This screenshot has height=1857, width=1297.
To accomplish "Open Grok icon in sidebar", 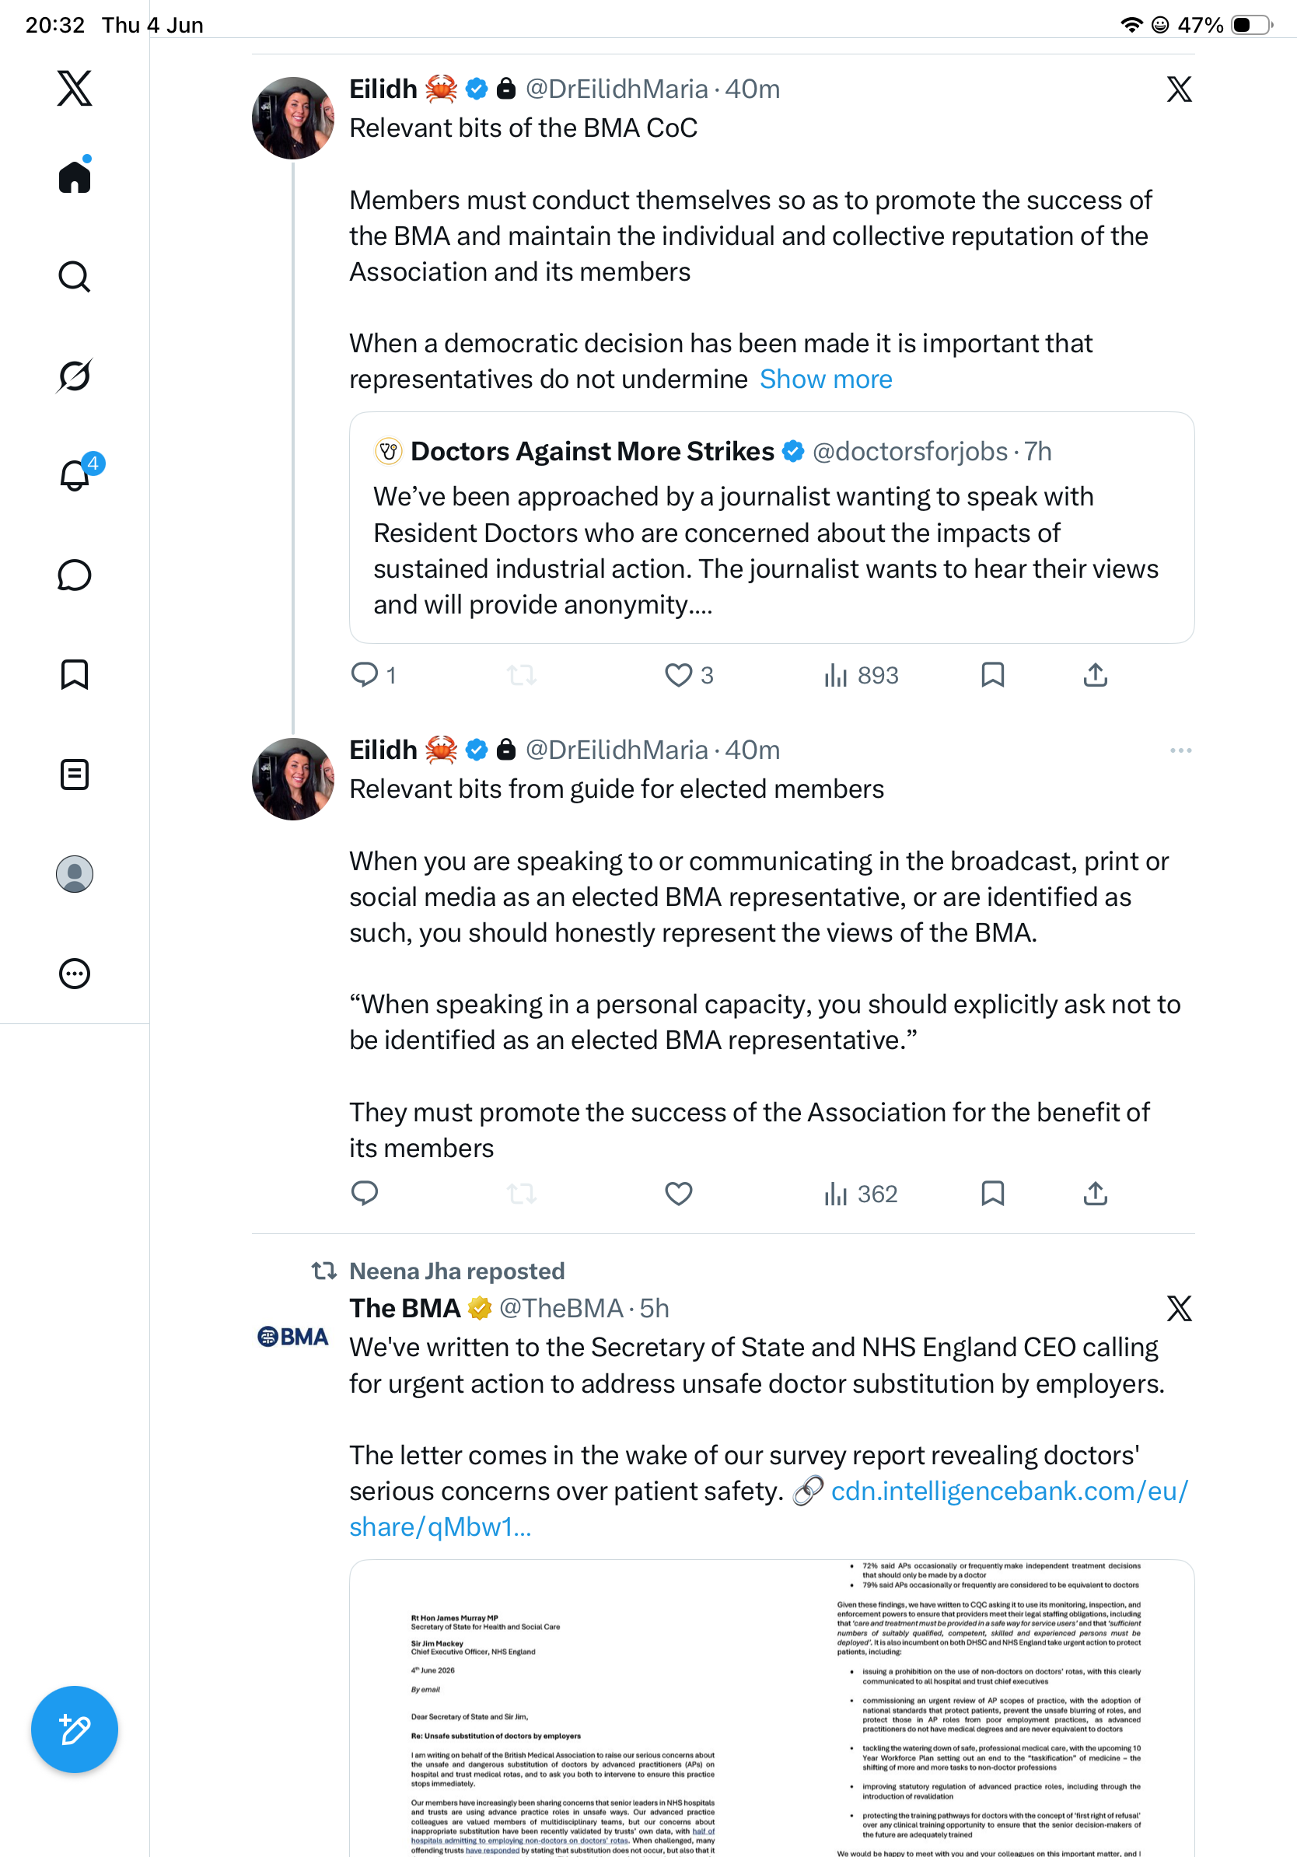I will [x=75, y=376].
